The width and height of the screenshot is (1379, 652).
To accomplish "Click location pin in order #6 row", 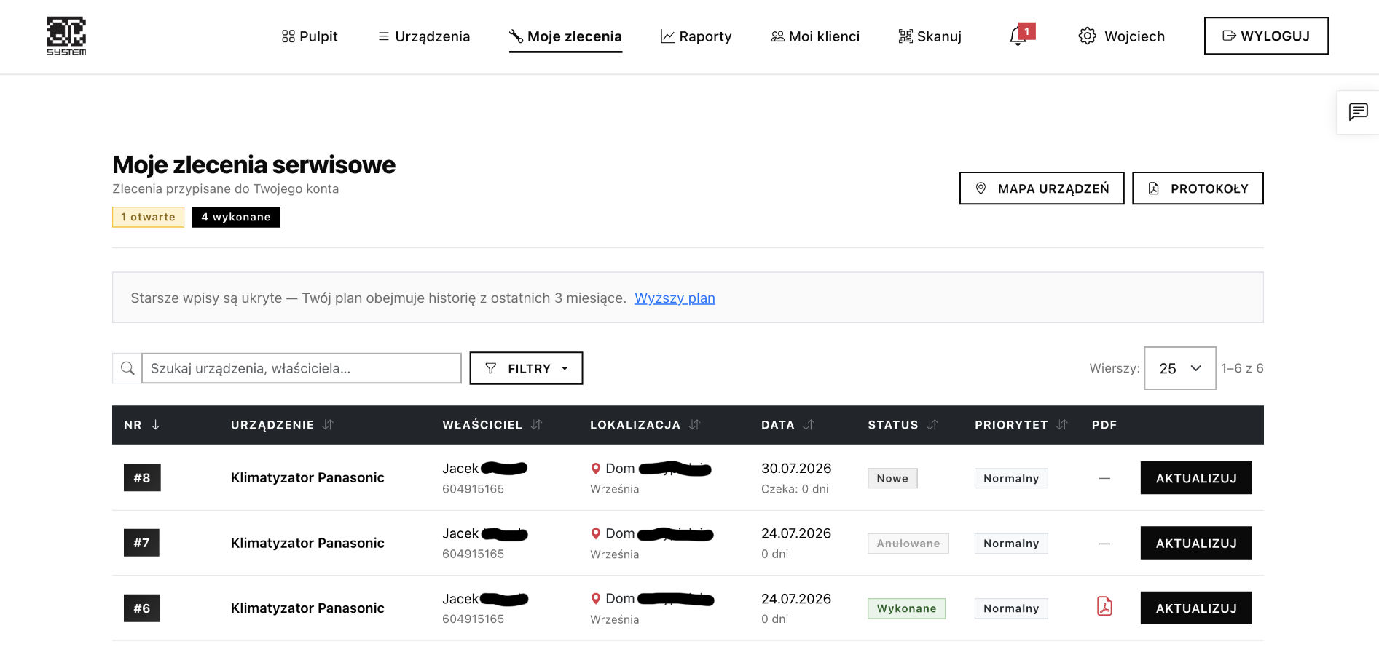I will coord(596,599).
